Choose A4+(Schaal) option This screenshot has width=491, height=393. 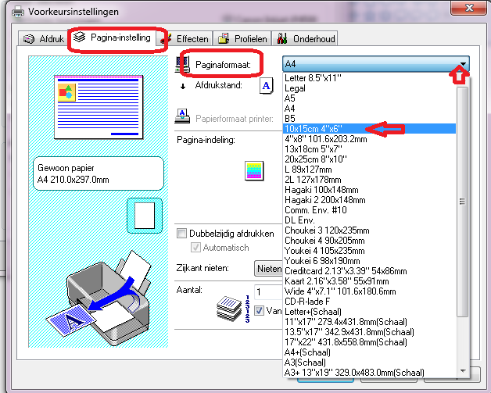(369, 352)
